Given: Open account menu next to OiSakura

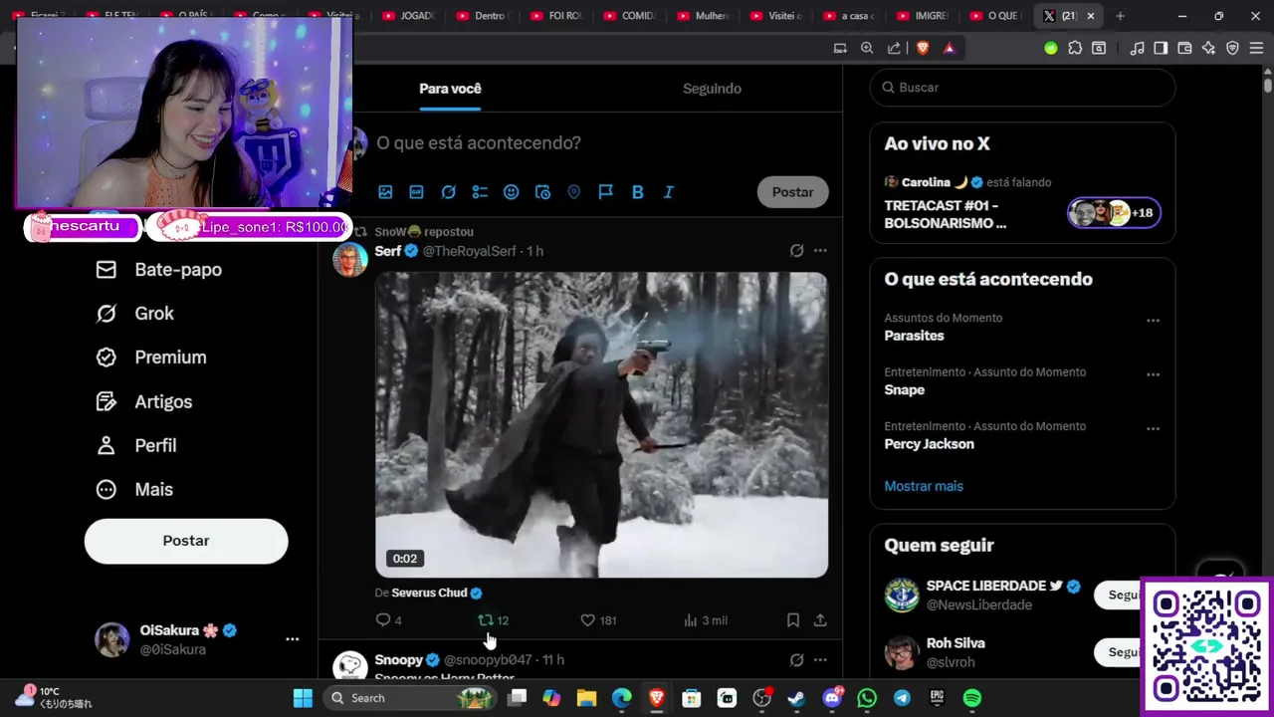Looking at the screenshot, I should (292, 639).
